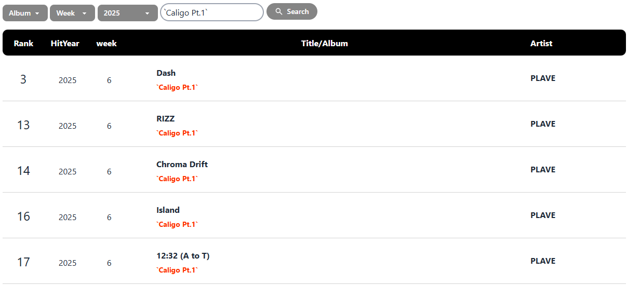The width and height of the screenshot is (627, 285).
Task: Click the caret arrow on Album selector
Action: (x=37, y=13)
